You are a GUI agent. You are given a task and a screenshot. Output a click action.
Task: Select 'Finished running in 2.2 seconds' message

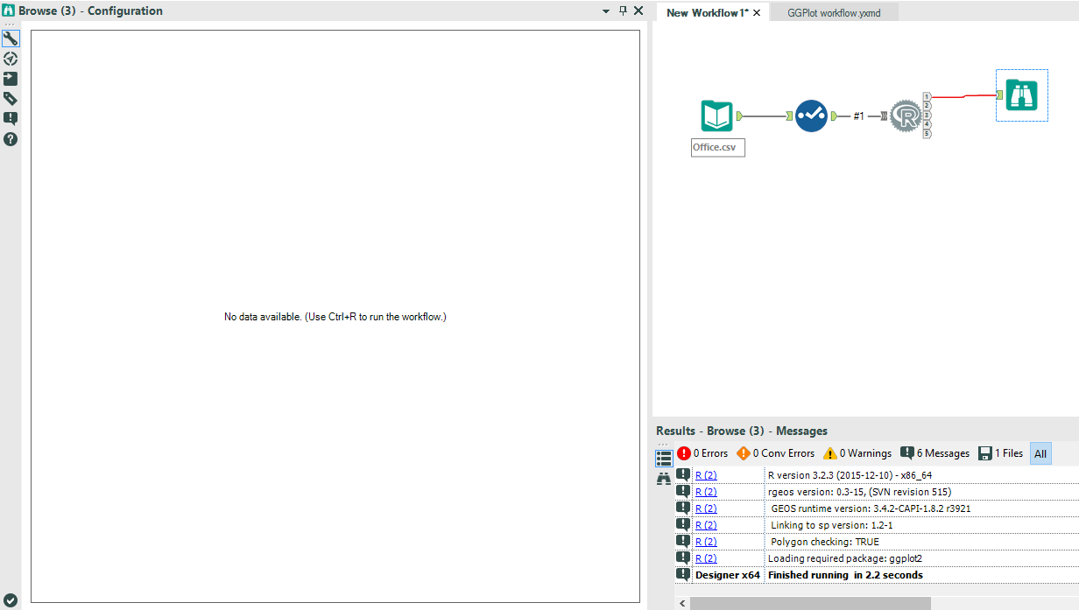point(845,575)
